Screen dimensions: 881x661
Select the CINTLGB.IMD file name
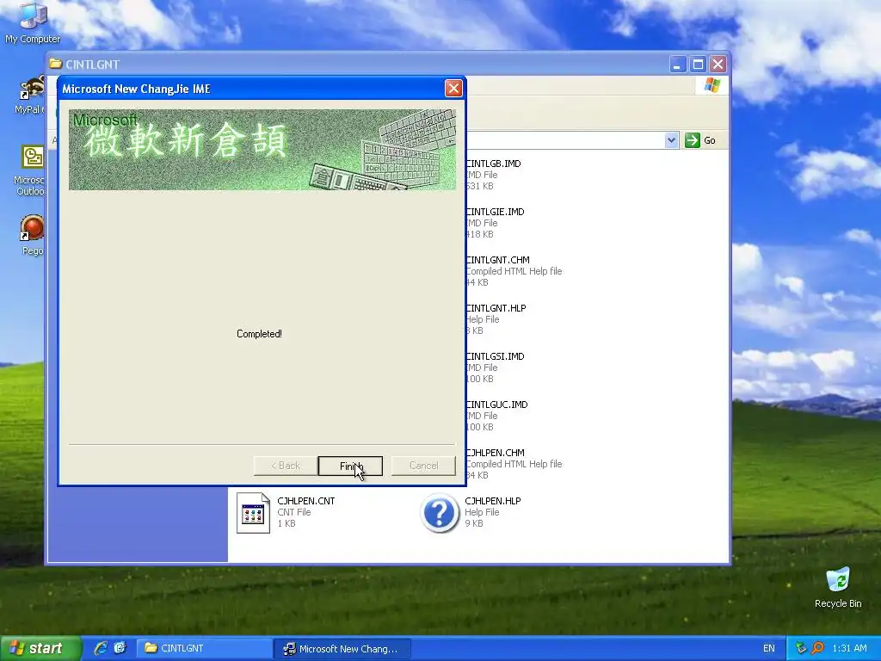(x=493, y=164)
